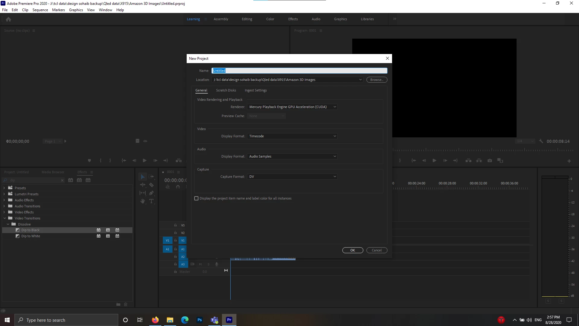The width and height of the screenshot is (579, 326).
Task: Toggle A3 track targeting button
Action: 183,264
